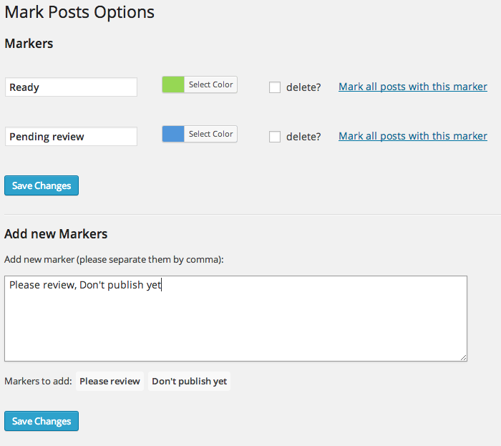Mark all posts with the Ready marker
This screenshot has width=501, height=446.
(413, 87)
